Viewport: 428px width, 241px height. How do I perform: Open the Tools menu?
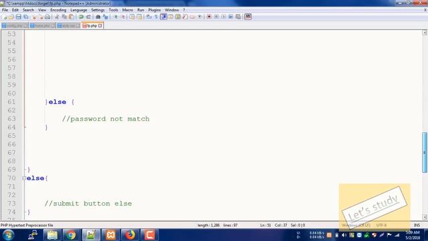(114, 10)
